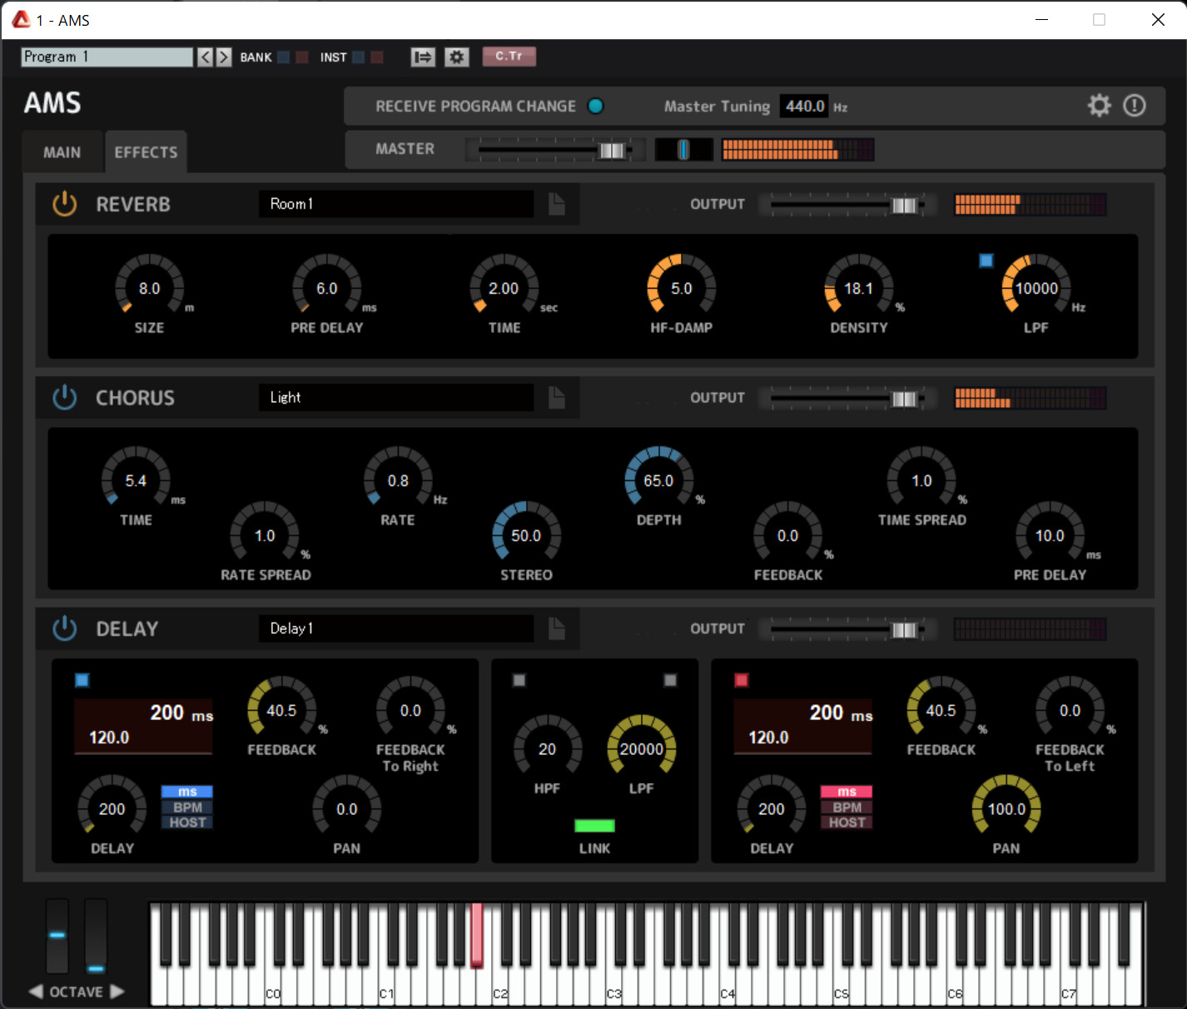
Task: Click the Delay OUTPUT slider
Action: click(x=847, y=629)
